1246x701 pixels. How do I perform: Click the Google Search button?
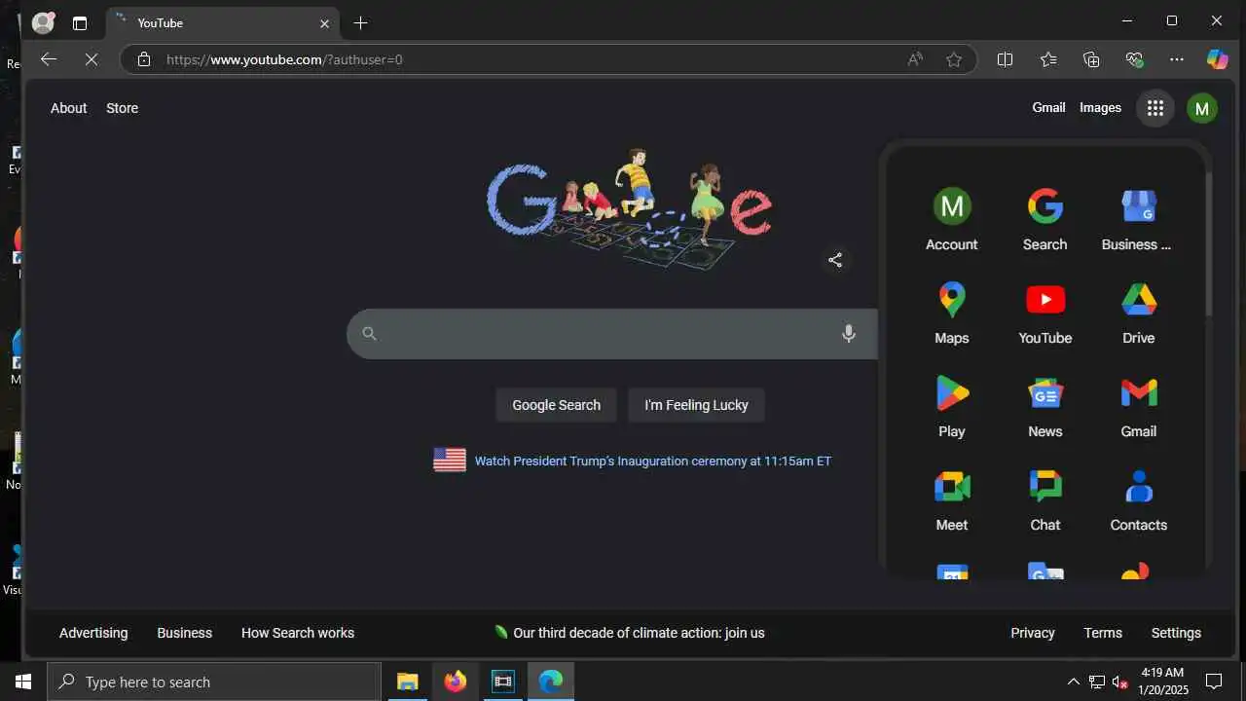coord(556,405)
